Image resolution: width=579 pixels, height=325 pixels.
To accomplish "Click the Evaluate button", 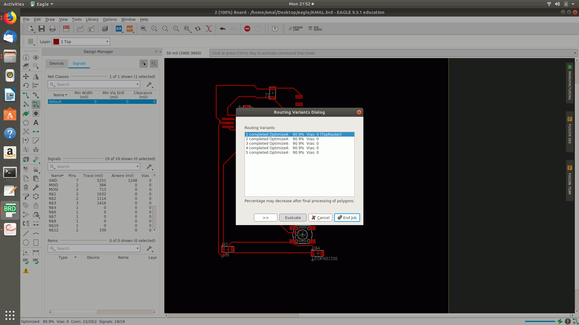I will [293, 218].
